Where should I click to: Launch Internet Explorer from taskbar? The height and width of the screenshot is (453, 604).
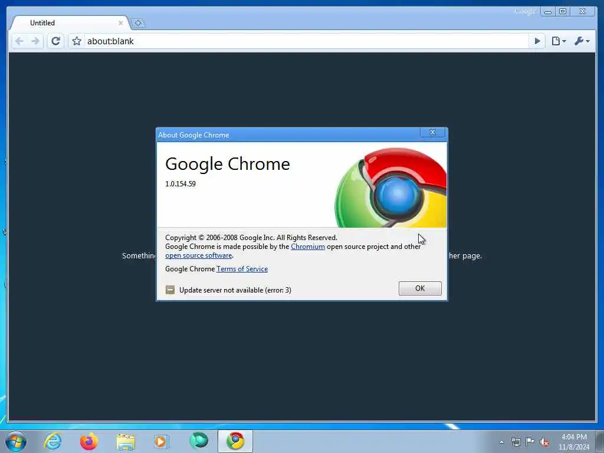click(52, 441)
